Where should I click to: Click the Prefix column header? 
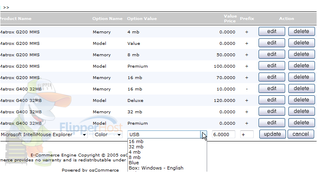click(247, 19)
